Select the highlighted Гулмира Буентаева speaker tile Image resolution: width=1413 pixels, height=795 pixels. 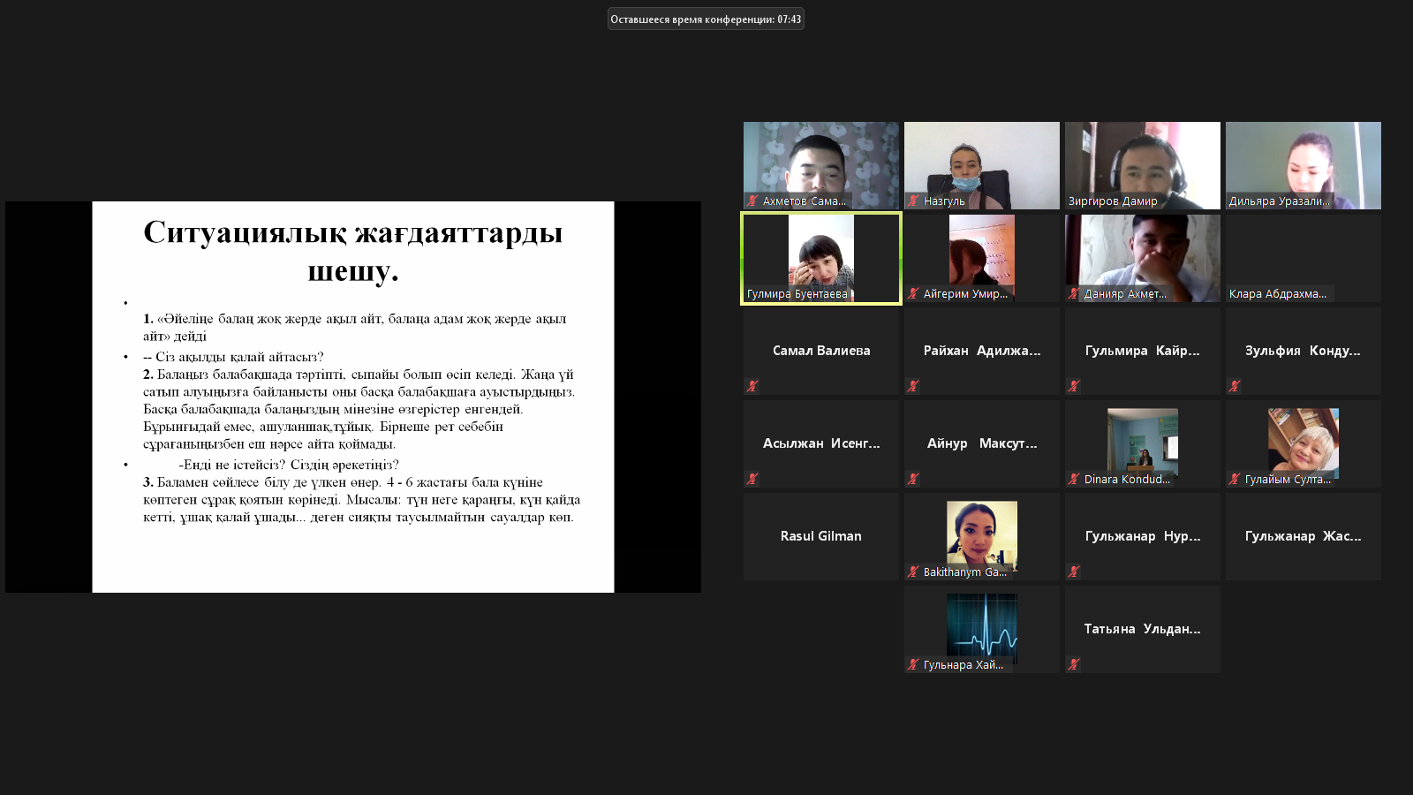point(820,258)
